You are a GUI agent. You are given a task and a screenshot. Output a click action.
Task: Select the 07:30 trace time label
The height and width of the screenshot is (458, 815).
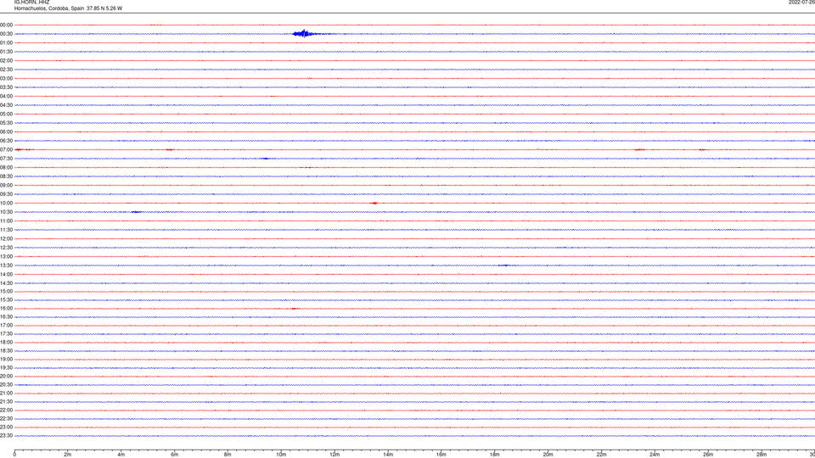[6, 159]
